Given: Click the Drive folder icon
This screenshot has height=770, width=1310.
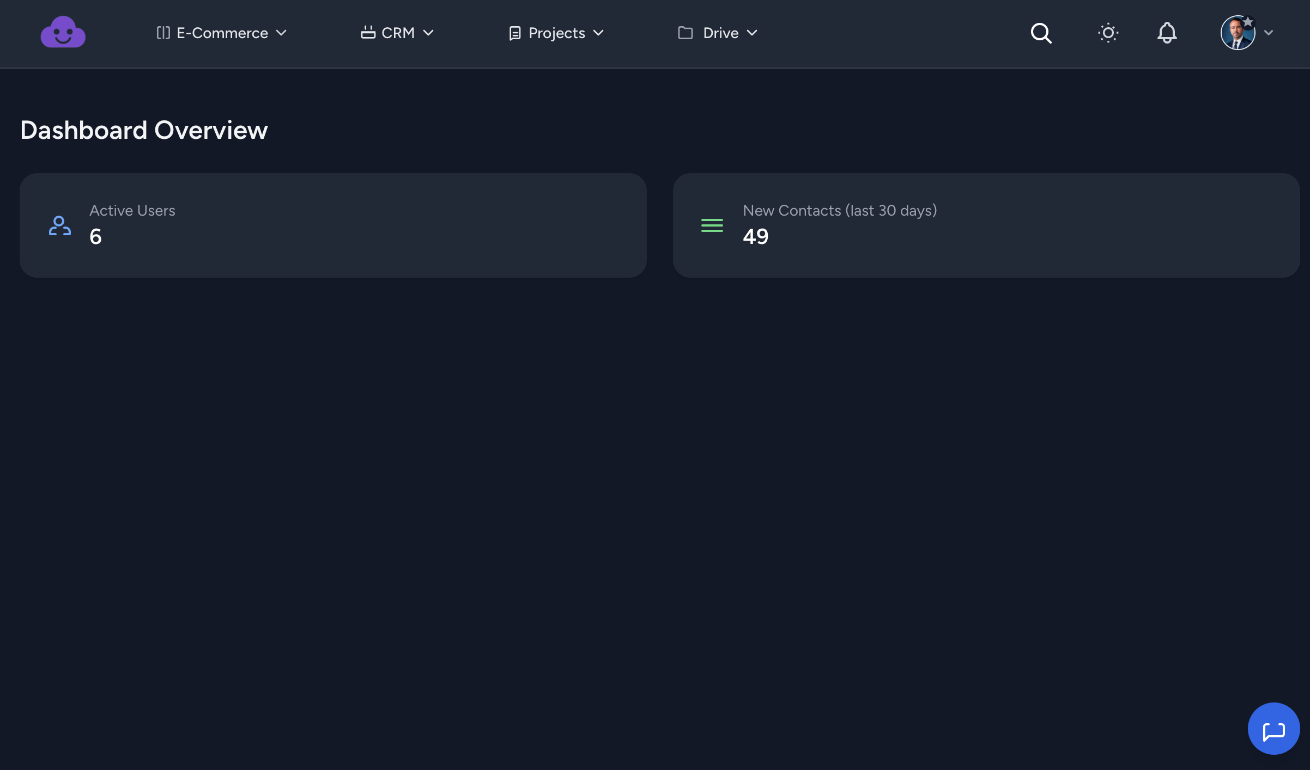Looking at the screenshot, I should click(685, 33).
